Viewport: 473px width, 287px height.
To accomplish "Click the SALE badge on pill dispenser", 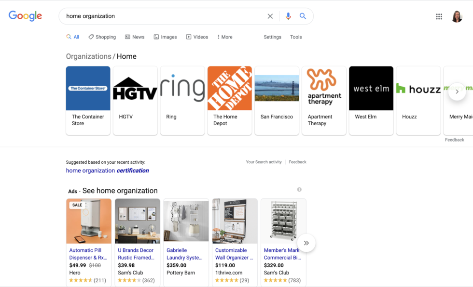I will point(77,205).
